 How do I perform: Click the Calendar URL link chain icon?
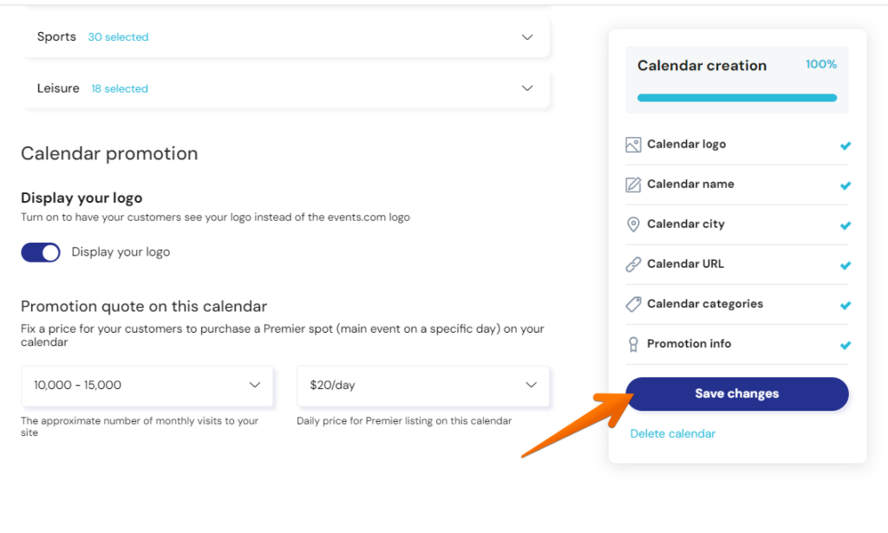pyautogui.click(x=633, y=264)
